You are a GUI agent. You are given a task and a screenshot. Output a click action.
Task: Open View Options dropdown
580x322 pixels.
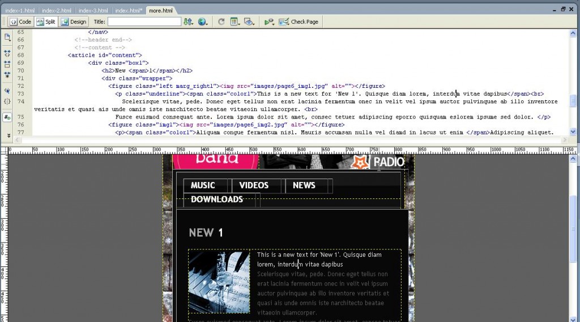coord(234,22)
